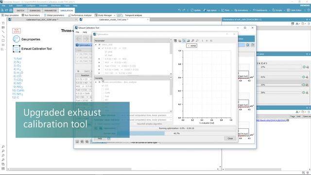
Task: Toggle the 0.5 O2 + CO reaction checkbox
Action: (103, 48)
